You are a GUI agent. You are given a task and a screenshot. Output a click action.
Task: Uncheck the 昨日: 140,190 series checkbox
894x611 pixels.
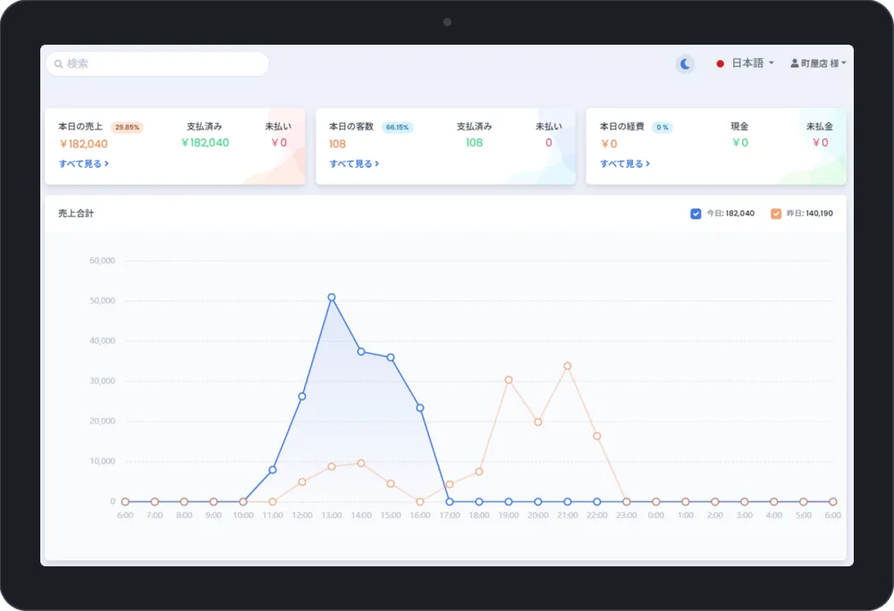[x=776, y=213]
